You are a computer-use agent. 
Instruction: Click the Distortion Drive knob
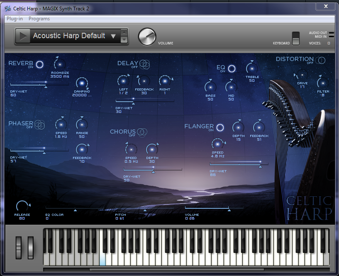(x=302, y=75)
